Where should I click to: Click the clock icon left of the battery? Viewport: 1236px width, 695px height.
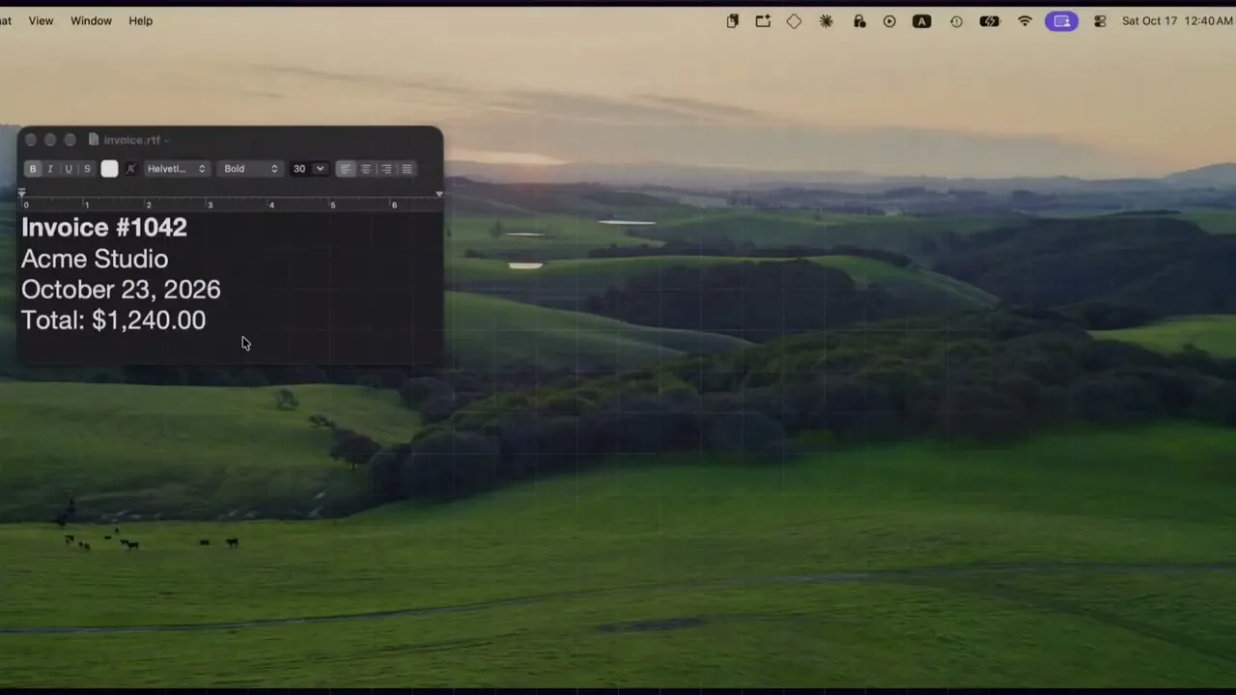coord(956,21)
